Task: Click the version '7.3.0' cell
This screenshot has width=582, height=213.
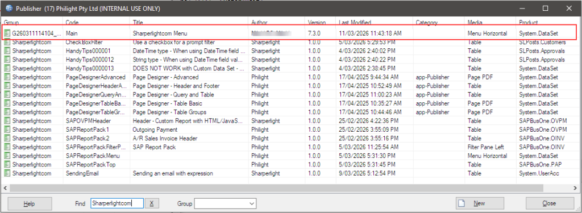Action: click(x=314, y=34)
